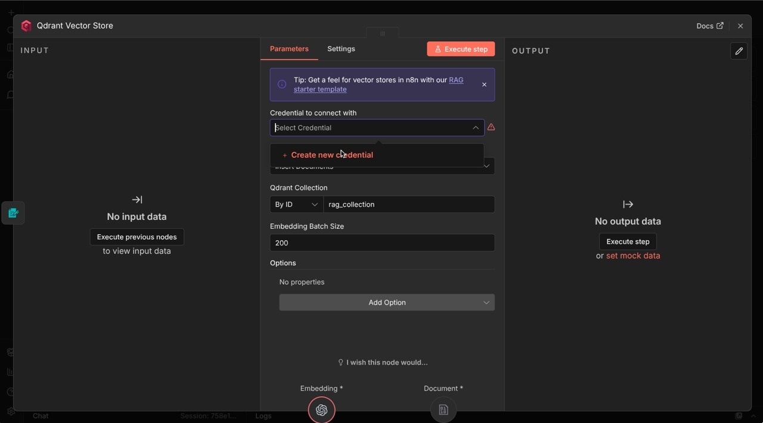Click the edit pencil icon in Output panel
763x423 pixels.
pos(739,51)
